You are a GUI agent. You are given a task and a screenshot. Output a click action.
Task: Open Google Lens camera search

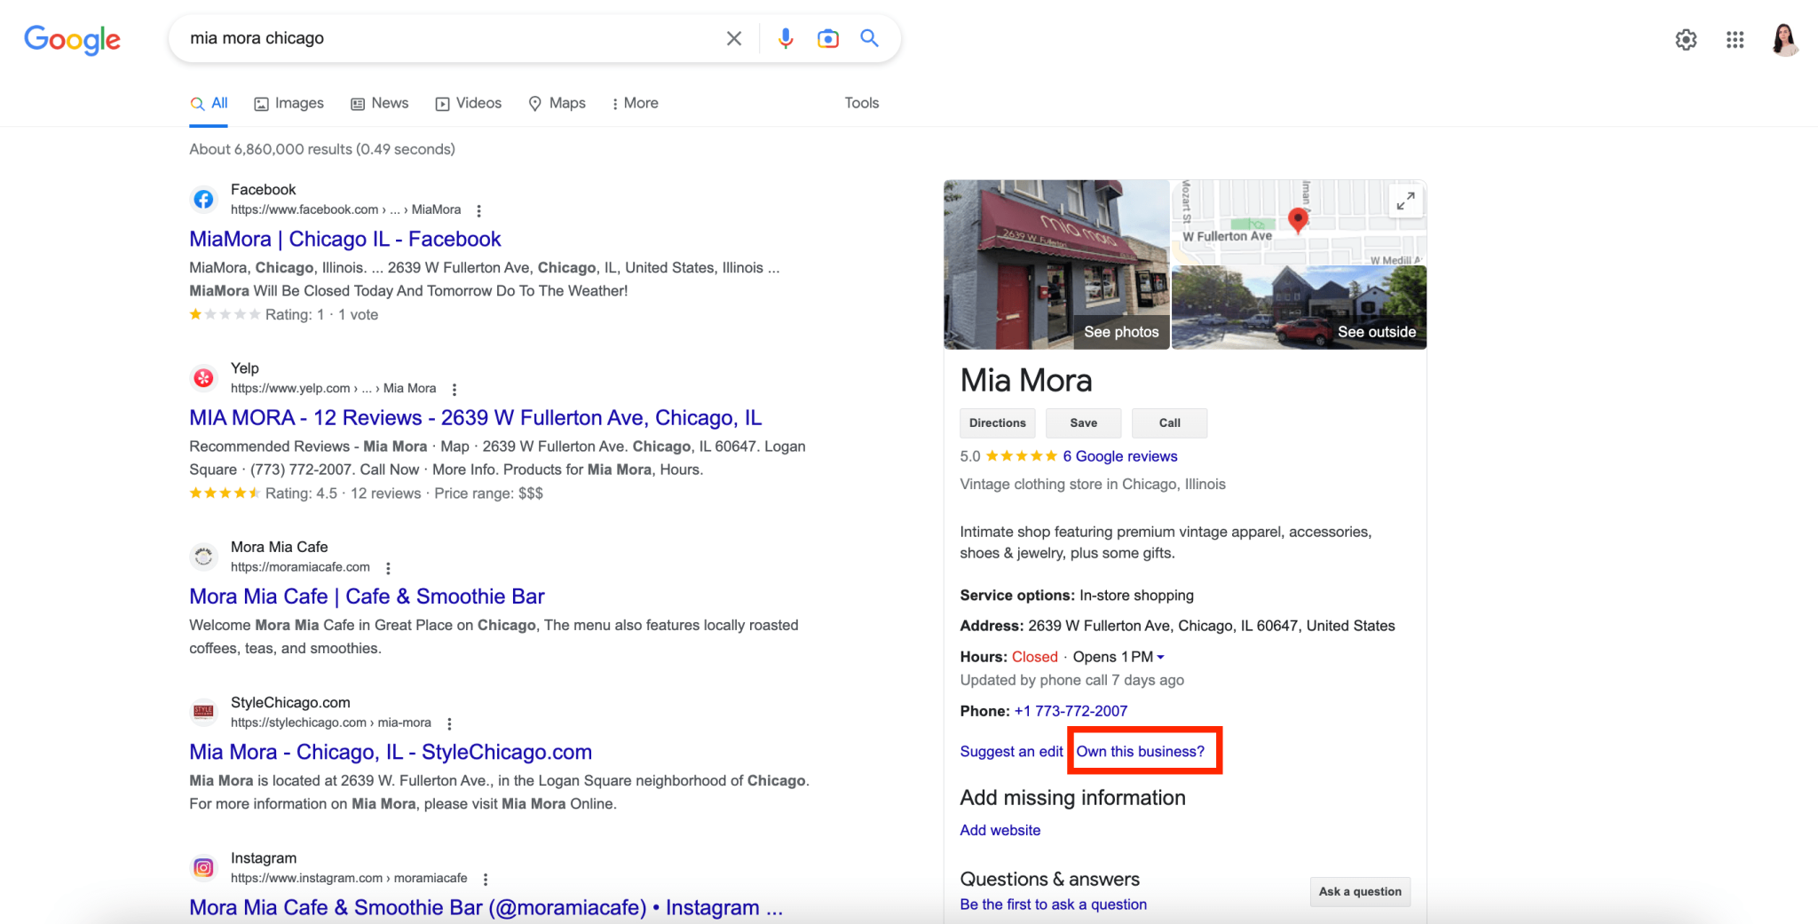827,38
